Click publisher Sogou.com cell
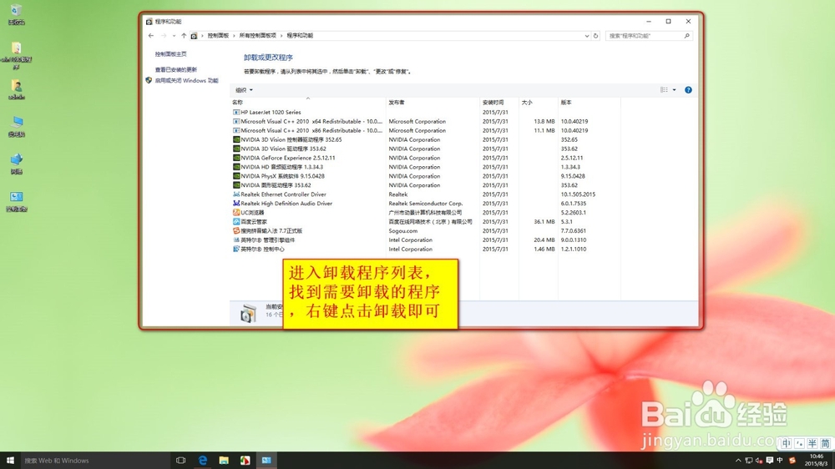Image resolution: width=835 pixels, height=469 pixels. pos(402,231)
